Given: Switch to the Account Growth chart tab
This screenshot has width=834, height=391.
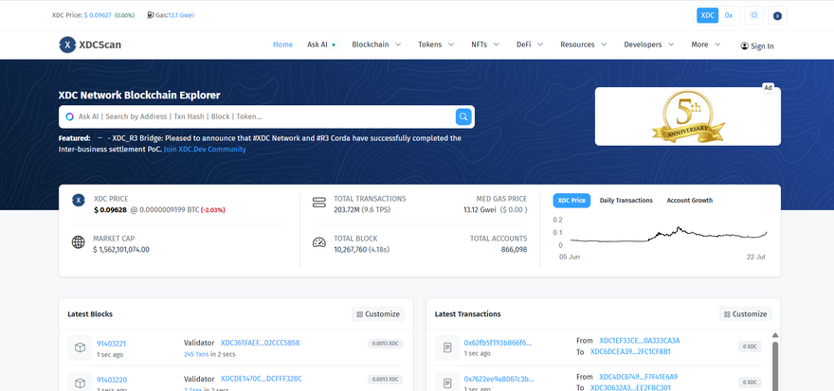Looking at the screenshot, I should point(689,201).
